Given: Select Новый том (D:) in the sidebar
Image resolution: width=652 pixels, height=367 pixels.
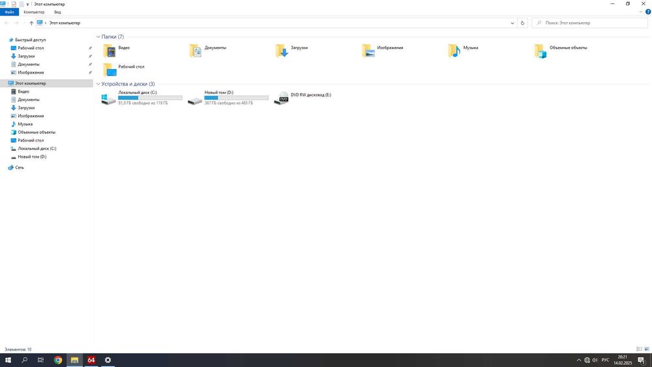Looking at the screenshot, I should tap(32, 156).
